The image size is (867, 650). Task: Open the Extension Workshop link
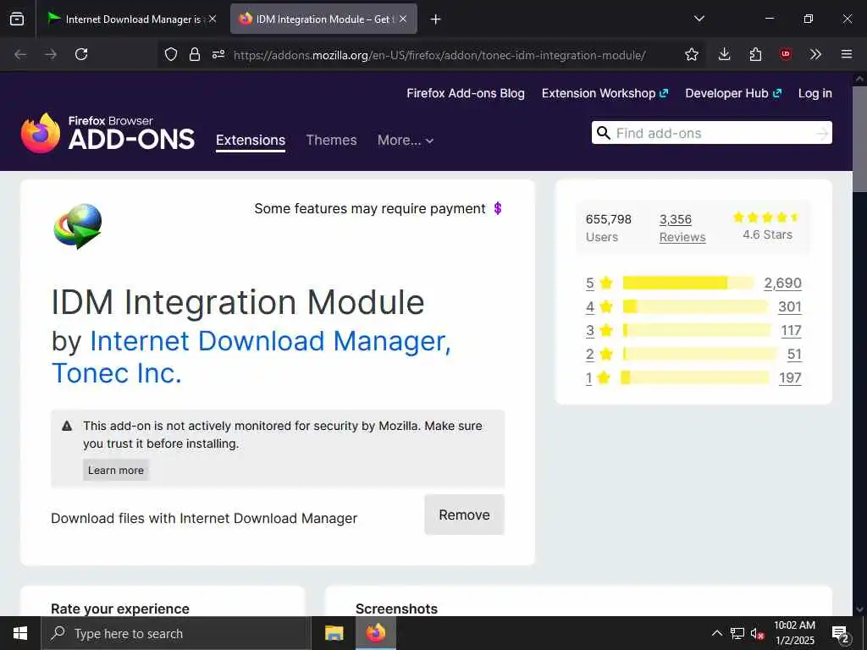point(605,93)
